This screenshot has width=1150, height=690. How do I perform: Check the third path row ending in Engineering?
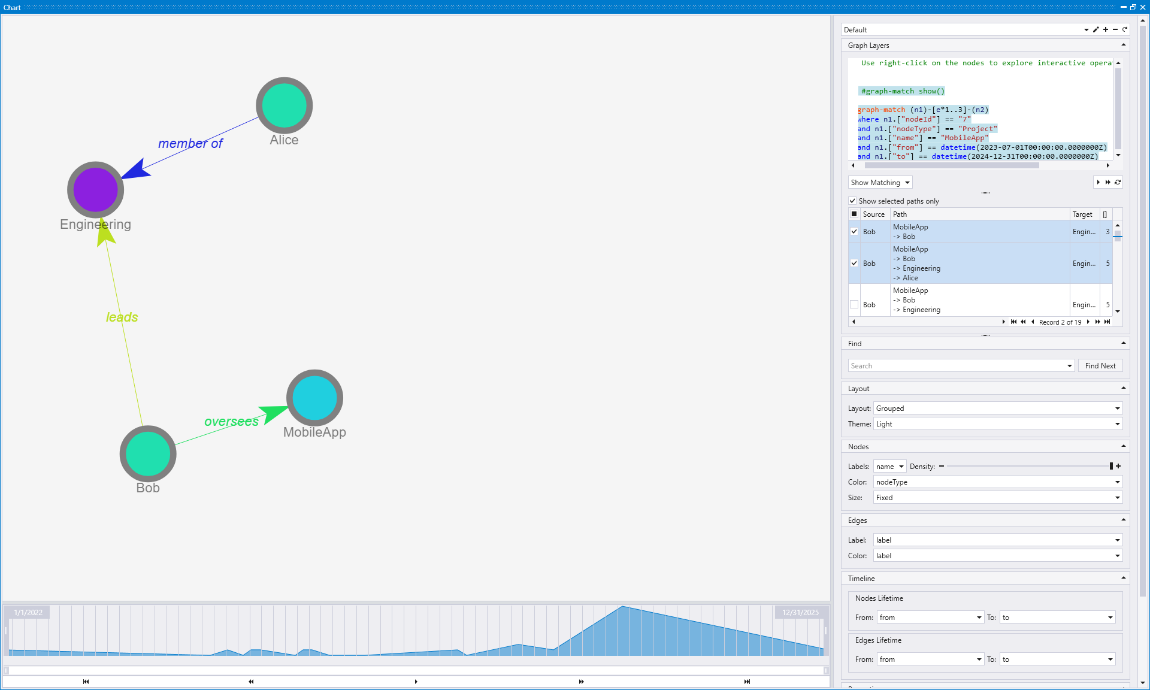click(x=854, y=304)
